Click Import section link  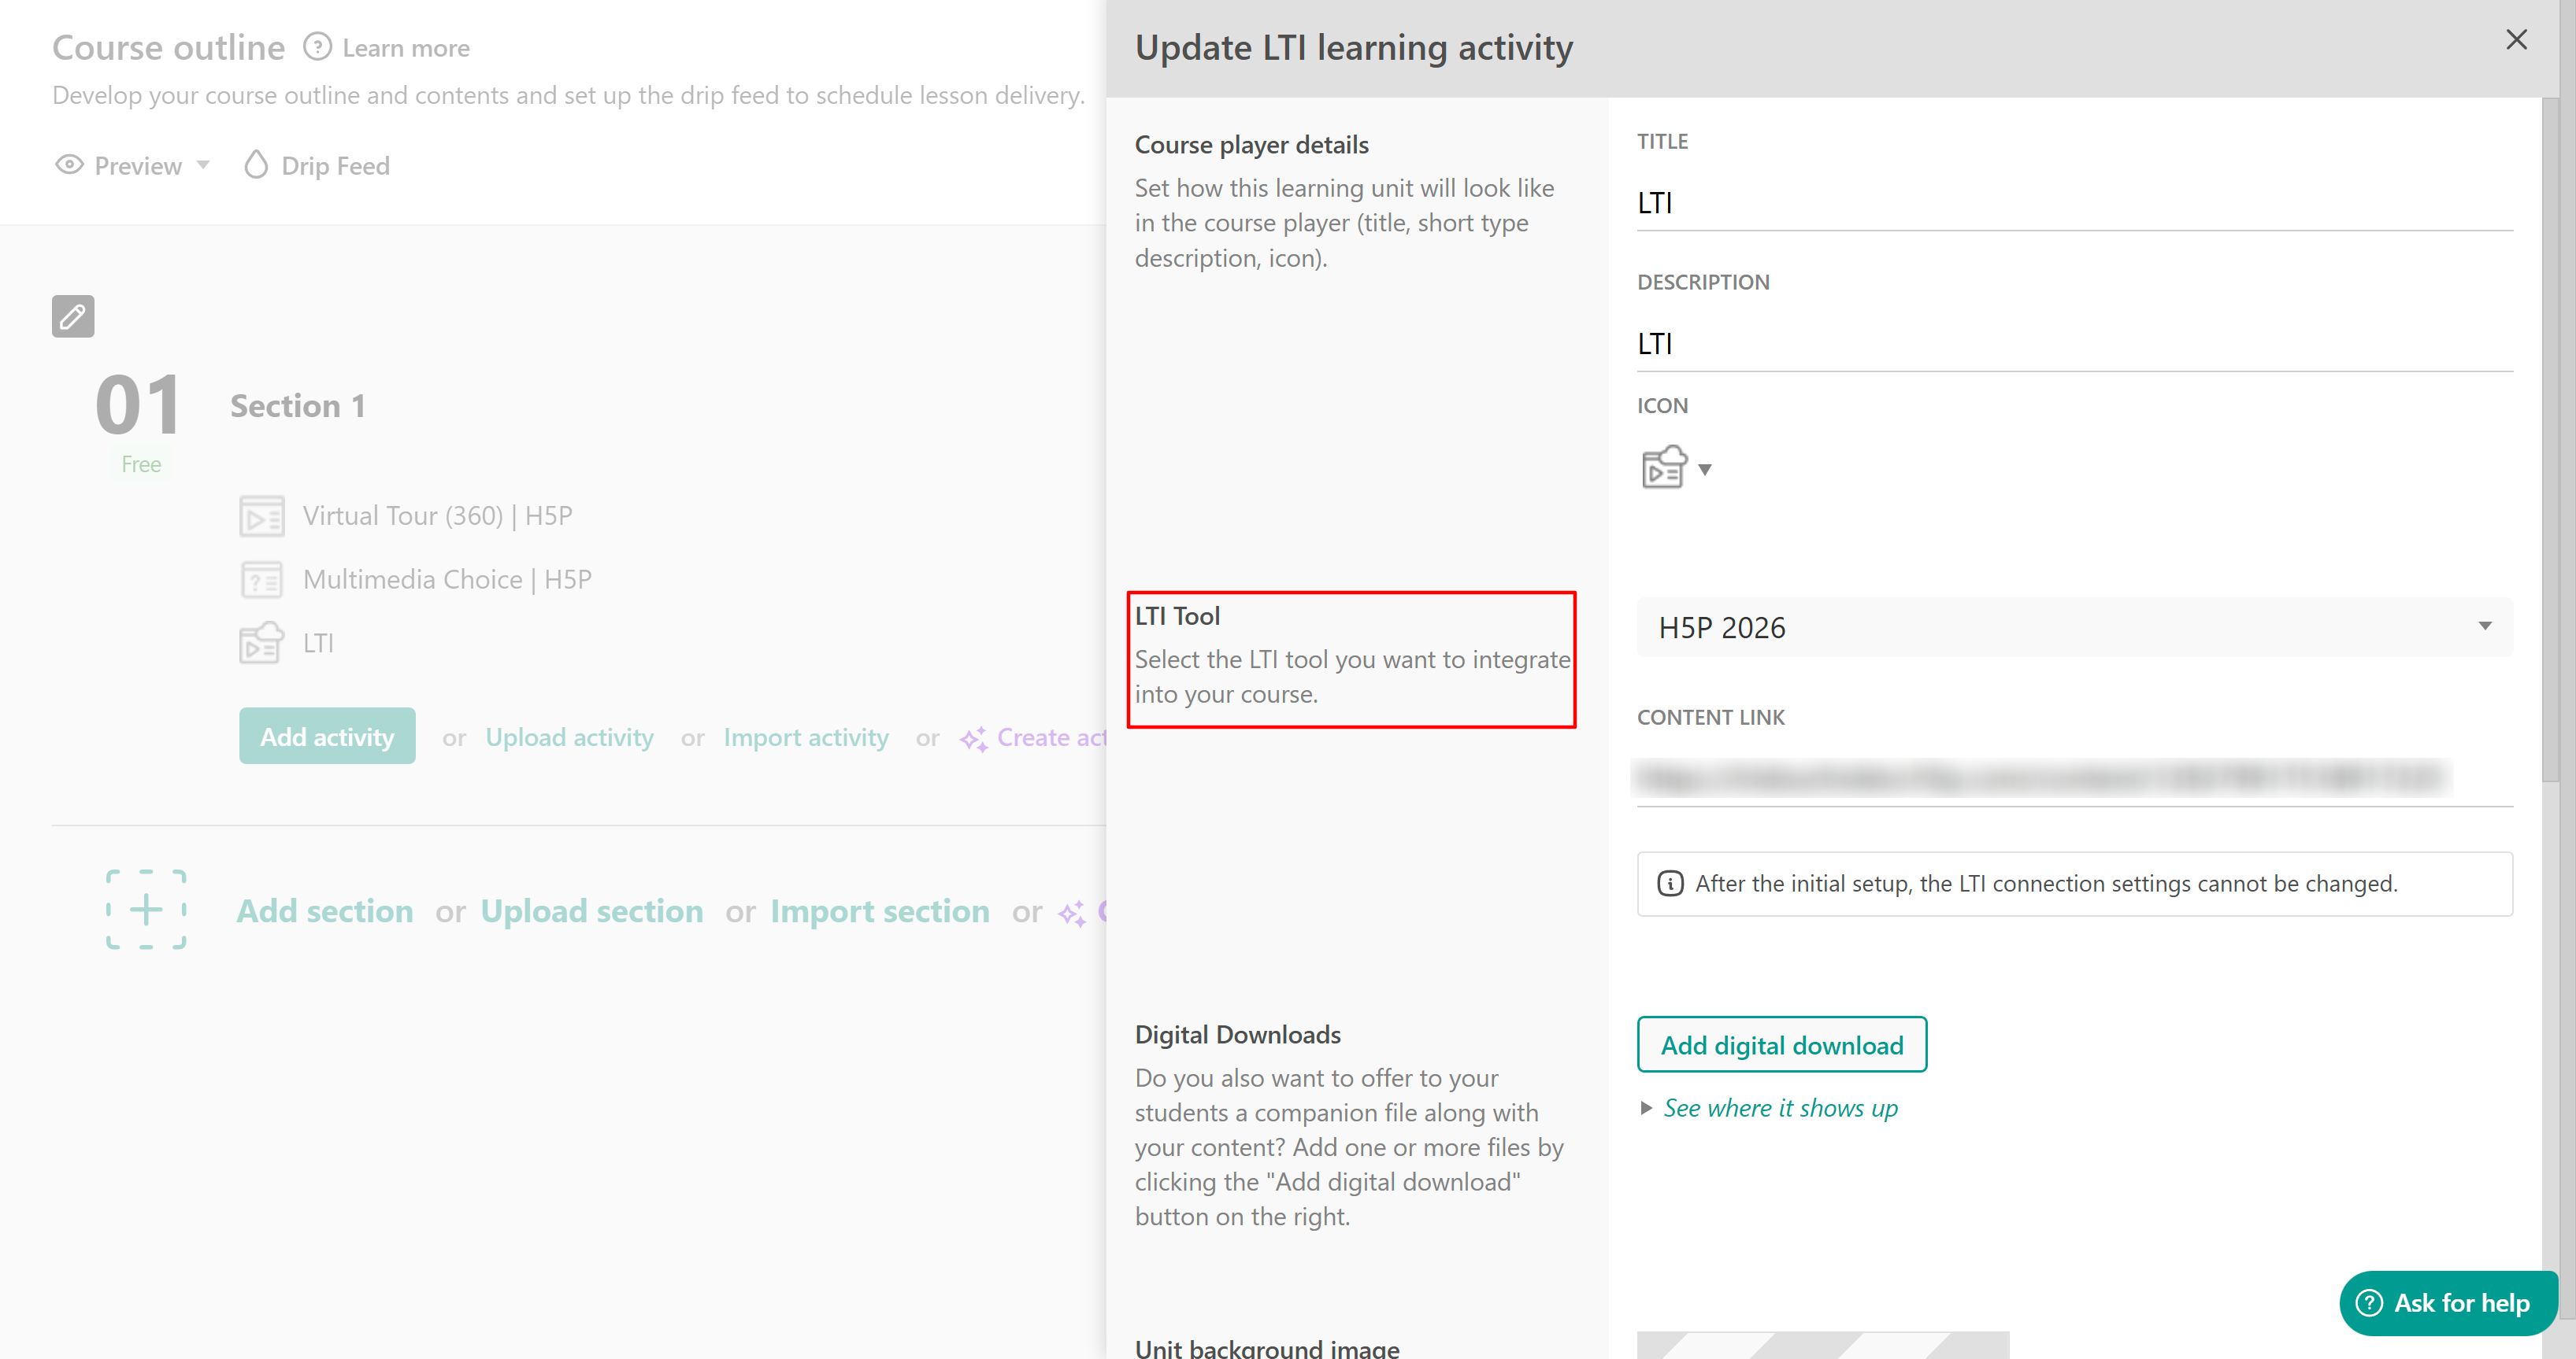point(879,911)
